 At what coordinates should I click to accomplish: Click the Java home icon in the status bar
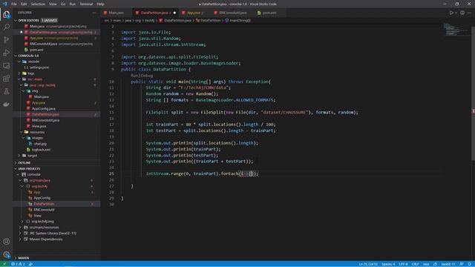[x=435, y=264]
